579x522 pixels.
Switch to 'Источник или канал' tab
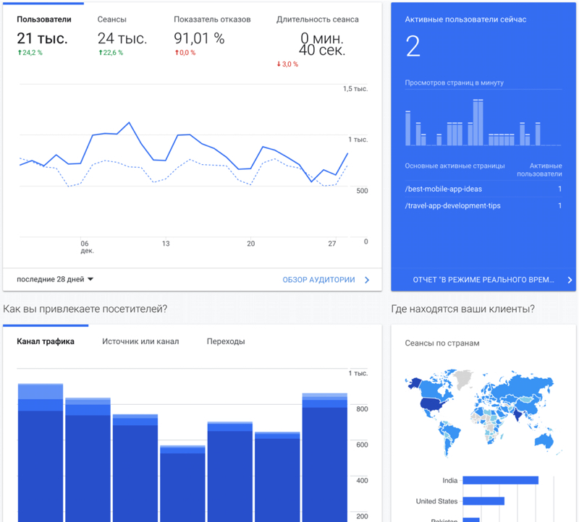pos(140,341)
